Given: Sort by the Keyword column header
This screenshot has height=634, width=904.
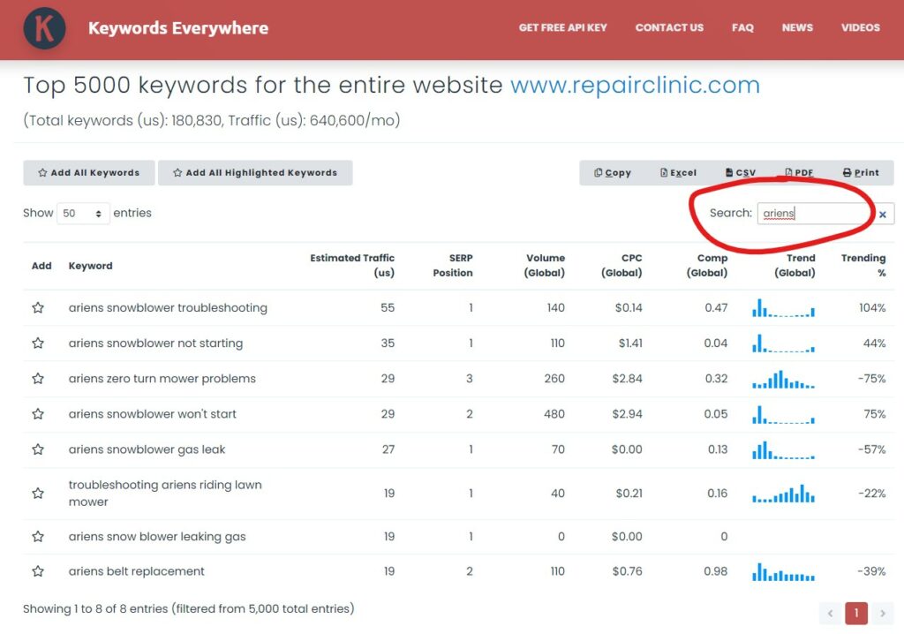Looking at the screenshot, I should click(91, 266).
